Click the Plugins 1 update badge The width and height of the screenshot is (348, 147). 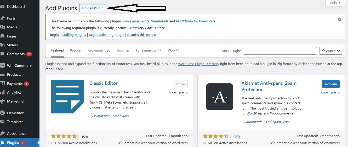[x=22, y=143]
